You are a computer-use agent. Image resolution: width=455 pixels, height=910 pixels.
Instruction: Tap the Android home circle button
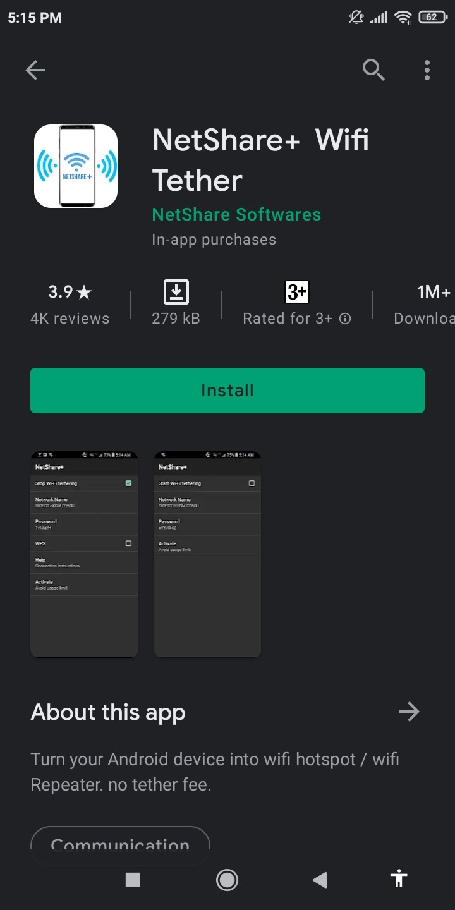(227, 879)
